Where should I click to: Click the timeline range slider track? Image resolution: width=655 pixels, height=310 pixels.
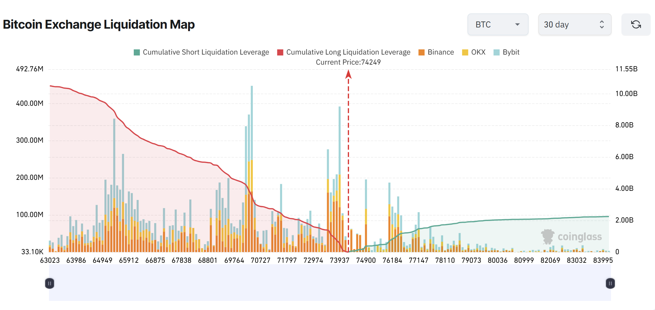coord(329,283)
